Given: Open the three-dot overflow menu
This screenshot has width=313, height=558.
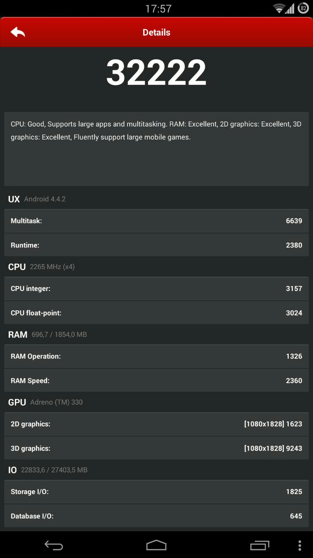Looking at the screenshot, I should tap(300, 546).
